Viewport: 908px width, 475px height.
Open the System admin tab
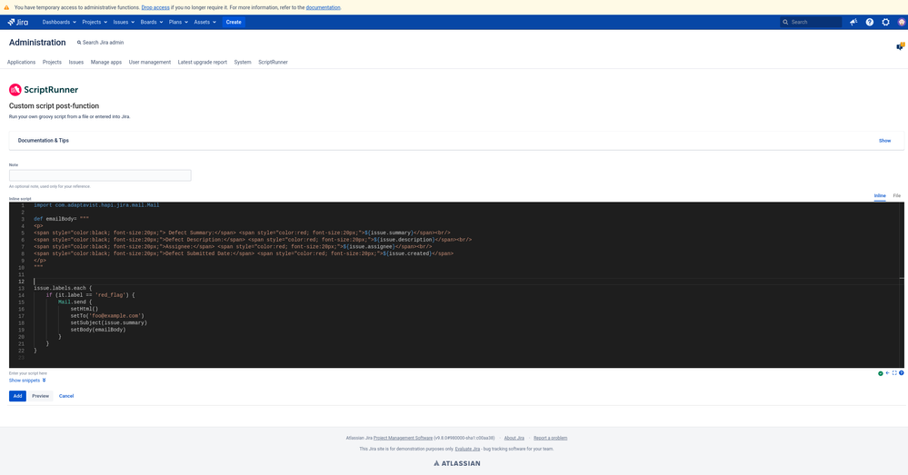pyautogui.click(x=243, y=62)
